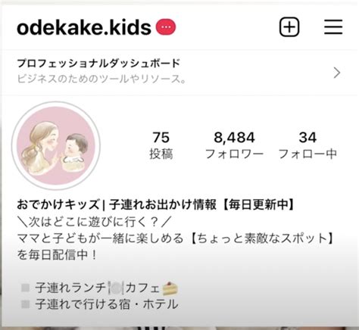Open the mother and baby profile picture
The image size is (359, 330).
coord(56,145)
